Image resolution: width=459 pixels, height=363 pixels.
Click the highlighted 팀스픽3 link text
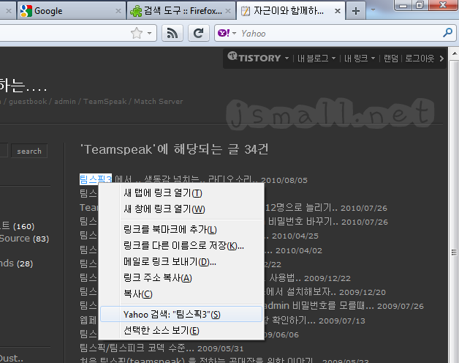click(96, 179)
